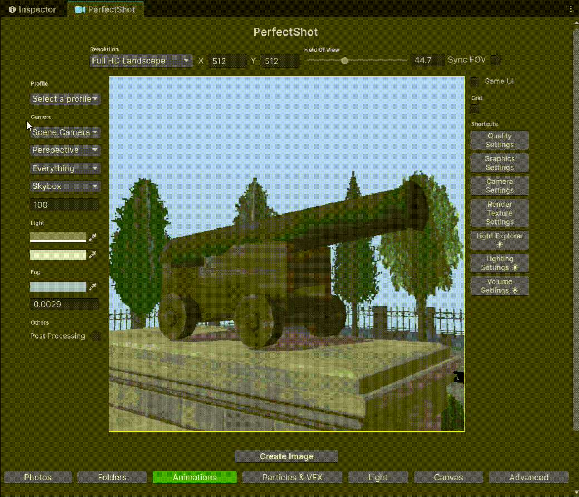Pick the Fog color with its eyedropper
The image size is (579, 497).
click(93, 287)
